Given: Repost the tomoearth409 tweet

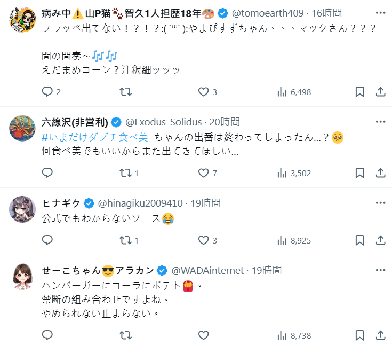Looking at the screenshot, I should (x=126, y=92).
